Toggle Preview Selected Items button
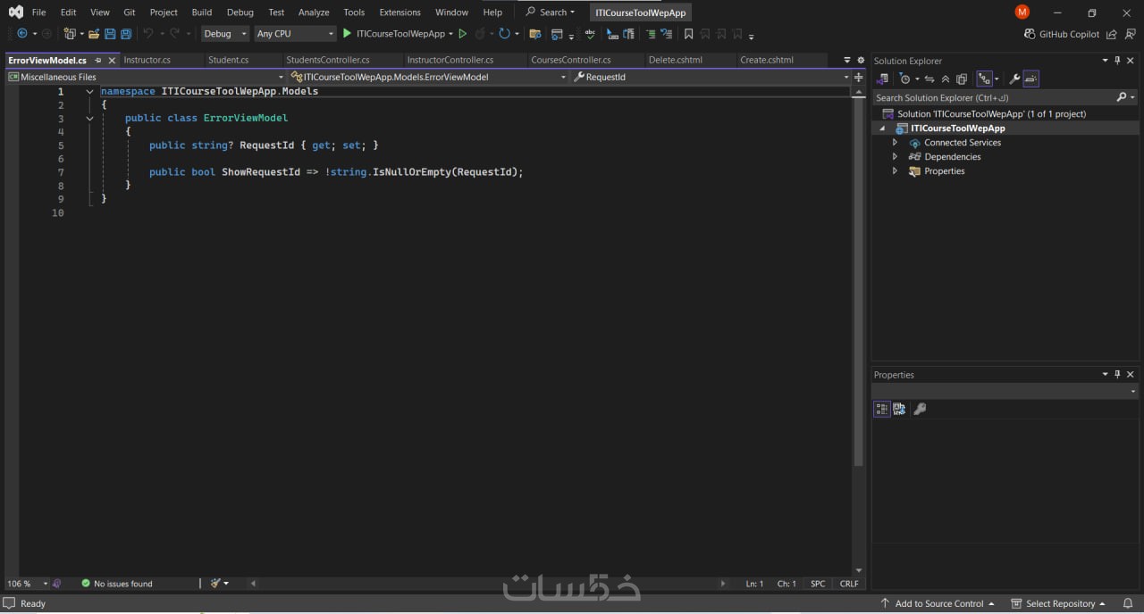Viewport: 1144px width, 614px height. [1030, 79]
